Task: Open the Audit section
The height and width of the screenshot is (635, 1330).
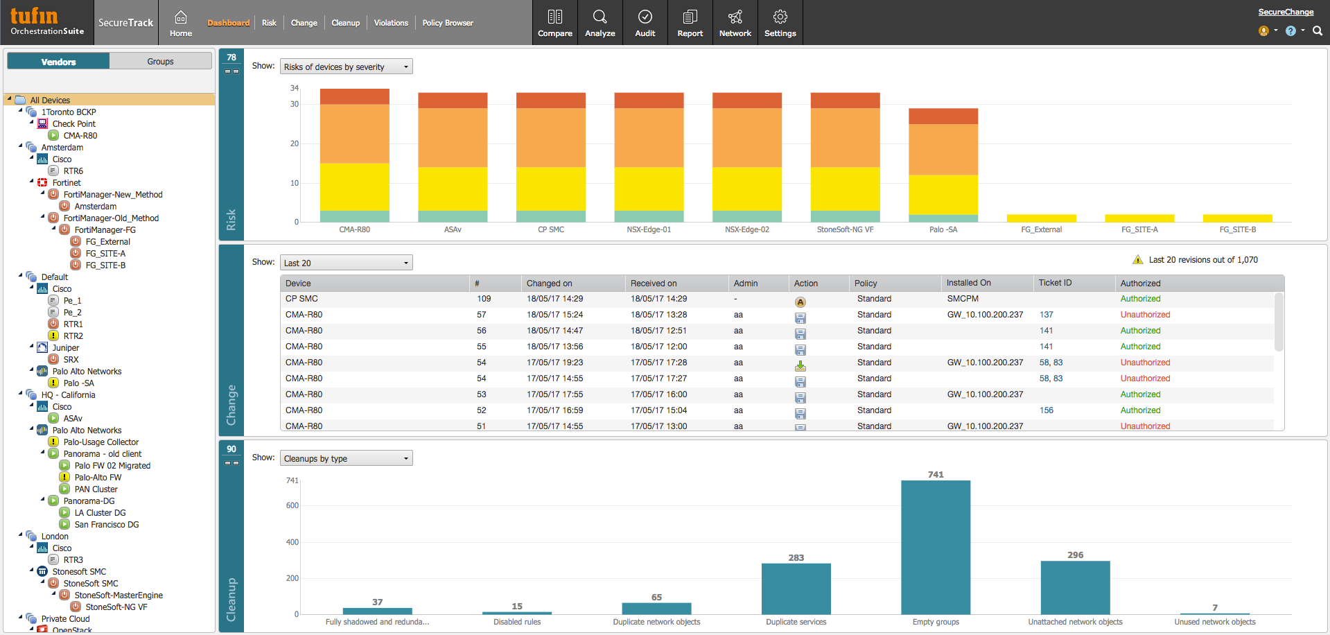Action: coord(645,22)
